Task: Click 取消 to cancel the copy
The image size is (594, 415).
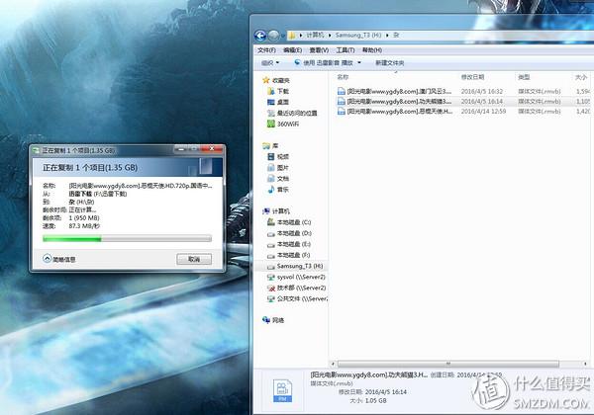Action: pos(193,259)
